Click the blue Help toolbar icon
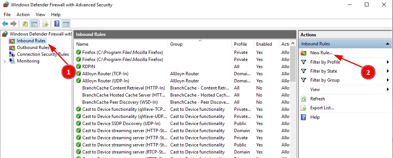 click(x=57, y=24)
